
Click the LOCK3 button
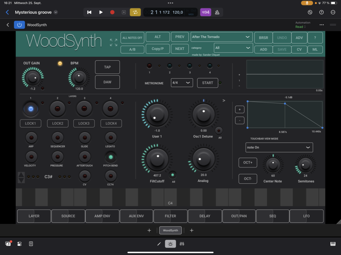pyautogui.click(x=84, y=124)
